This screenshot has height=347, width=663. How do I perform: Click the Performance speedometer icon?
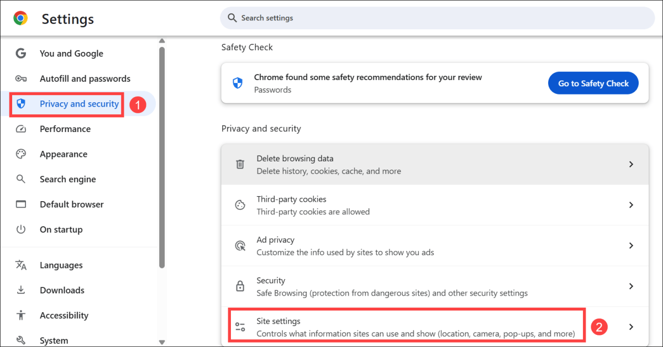[21, 129]
